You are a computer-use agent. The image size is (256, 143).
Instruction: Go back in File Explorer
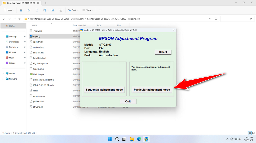pos(4,19)
